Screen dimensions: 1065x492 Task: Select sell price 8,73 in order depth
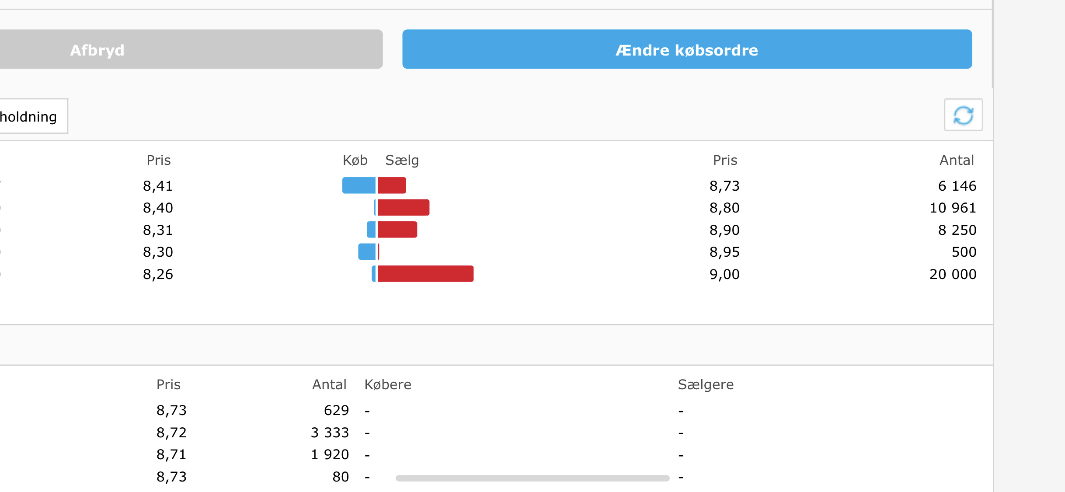pos(724,186)
